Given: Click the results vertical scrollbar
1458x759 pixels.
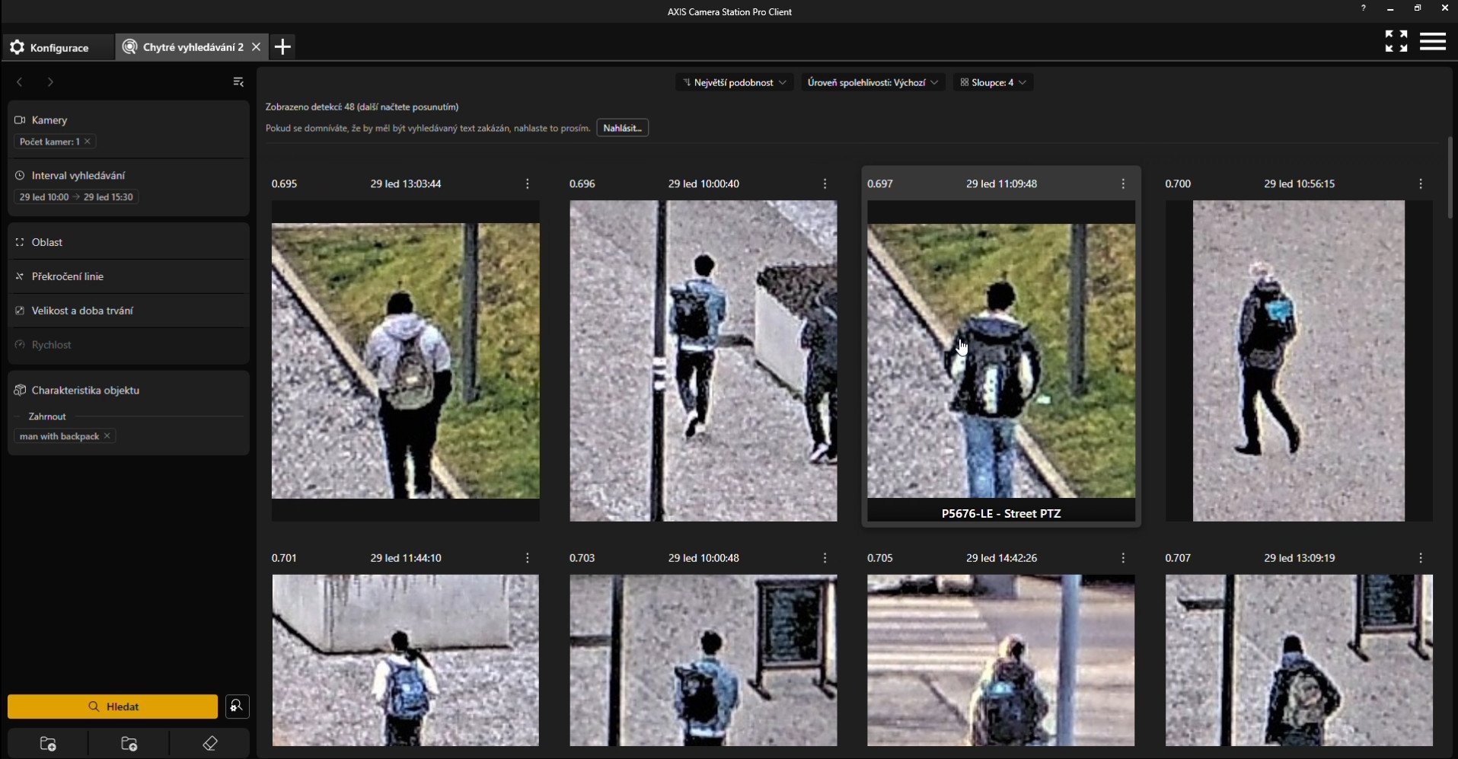Looking at the screenshot, I should (1450, 179).
